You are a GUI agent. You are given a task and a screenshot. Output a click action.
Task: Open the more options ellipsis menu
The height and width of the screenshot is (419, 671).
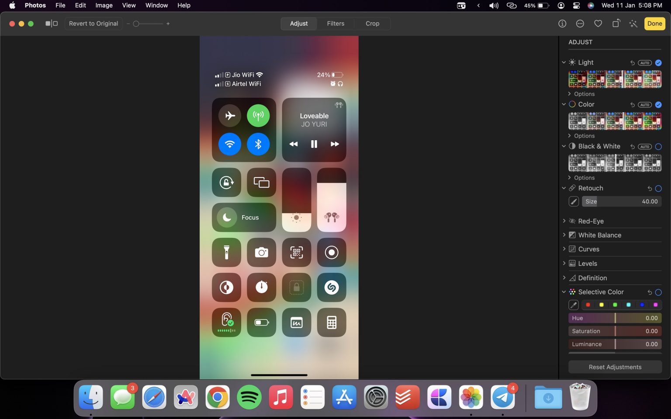pyautogui.click(x=580, y=24)
